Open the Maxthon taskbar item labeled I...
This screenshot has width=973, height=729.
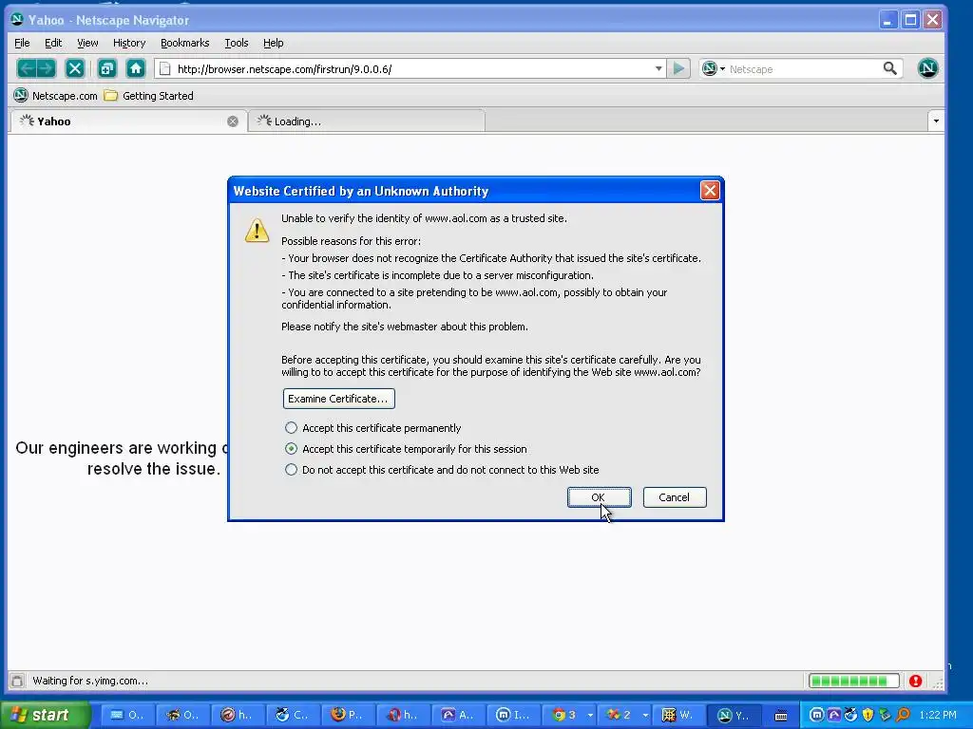tap(513, 715)
